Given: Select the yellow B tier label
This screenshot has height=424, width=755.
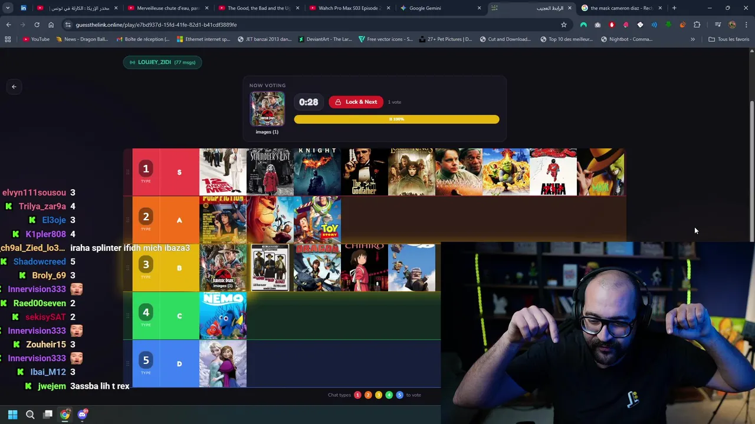Looking at the screenshot, I should point(179,268).
